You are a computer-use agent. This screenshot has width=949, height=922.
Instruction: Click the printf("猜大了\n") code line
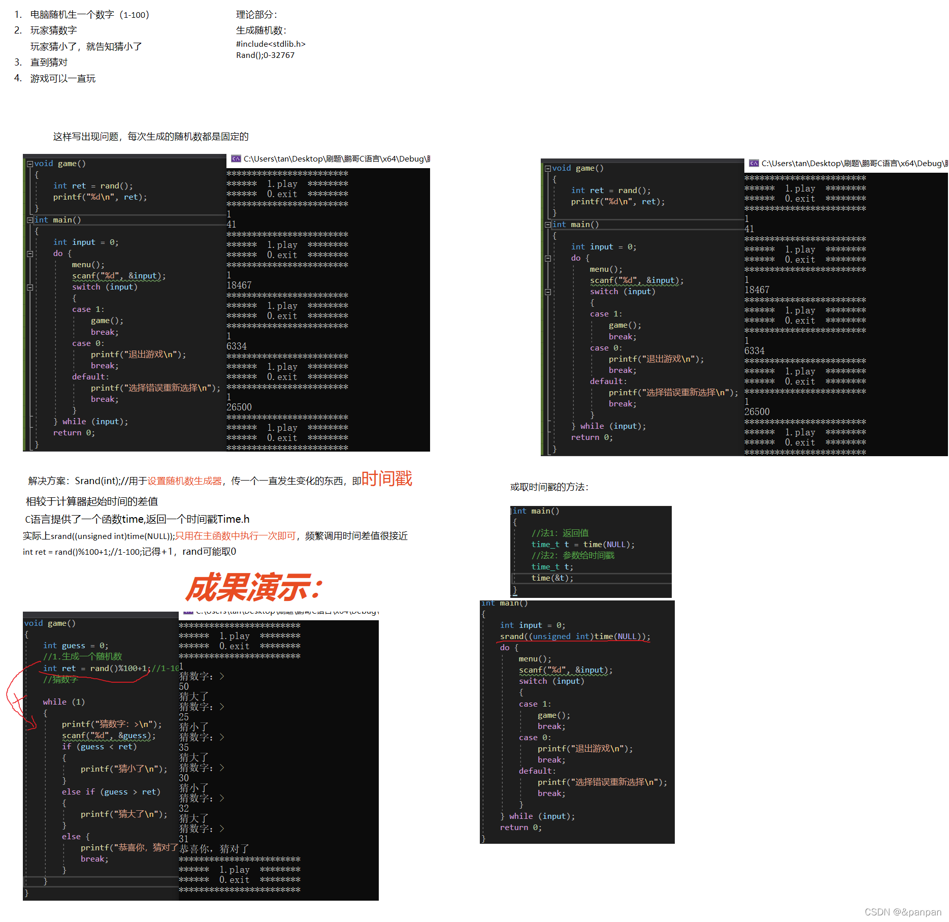coord(124,814)
